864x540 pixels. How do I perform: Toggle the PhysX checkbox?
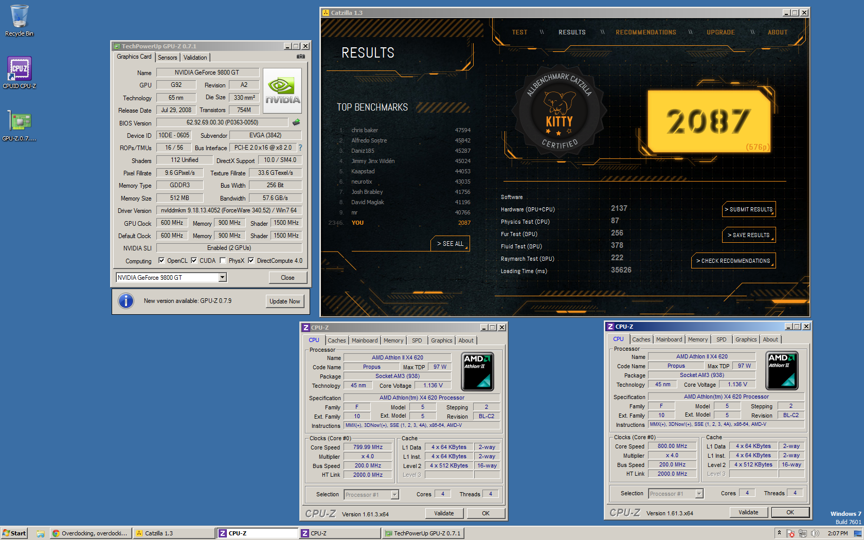coord(223,261)
